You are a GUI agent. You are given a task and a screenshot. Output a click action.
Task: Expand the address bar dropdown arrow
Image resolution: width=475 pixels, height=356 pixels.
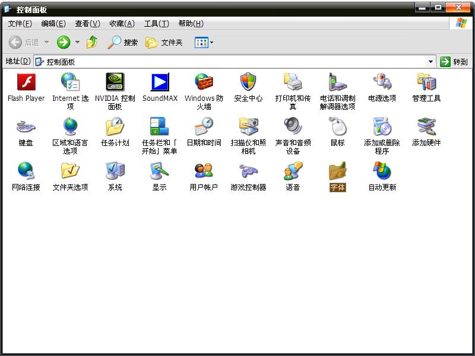430,62
